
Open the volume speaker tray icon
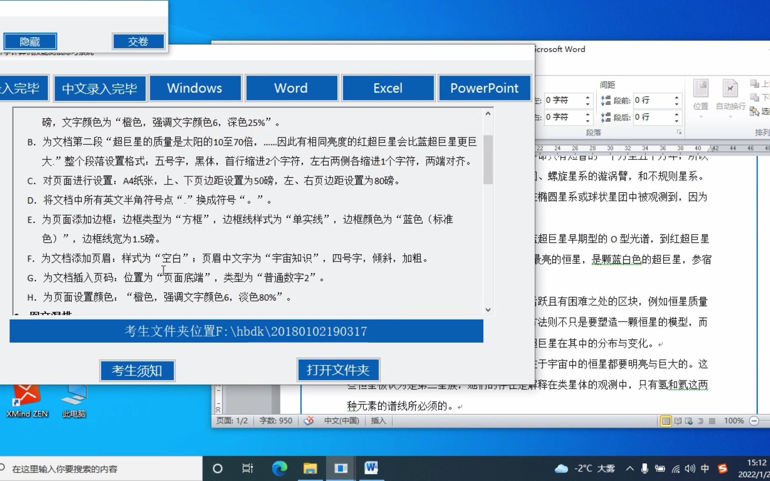pos(690,469)
